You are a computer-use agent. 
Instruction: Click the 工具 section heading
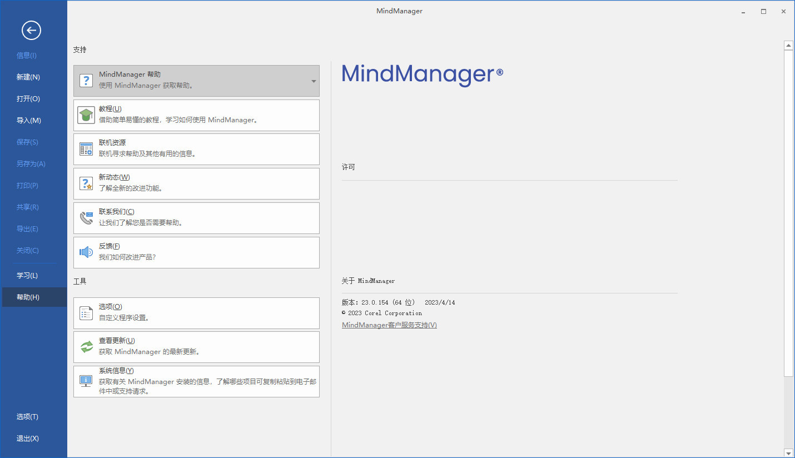80,281
